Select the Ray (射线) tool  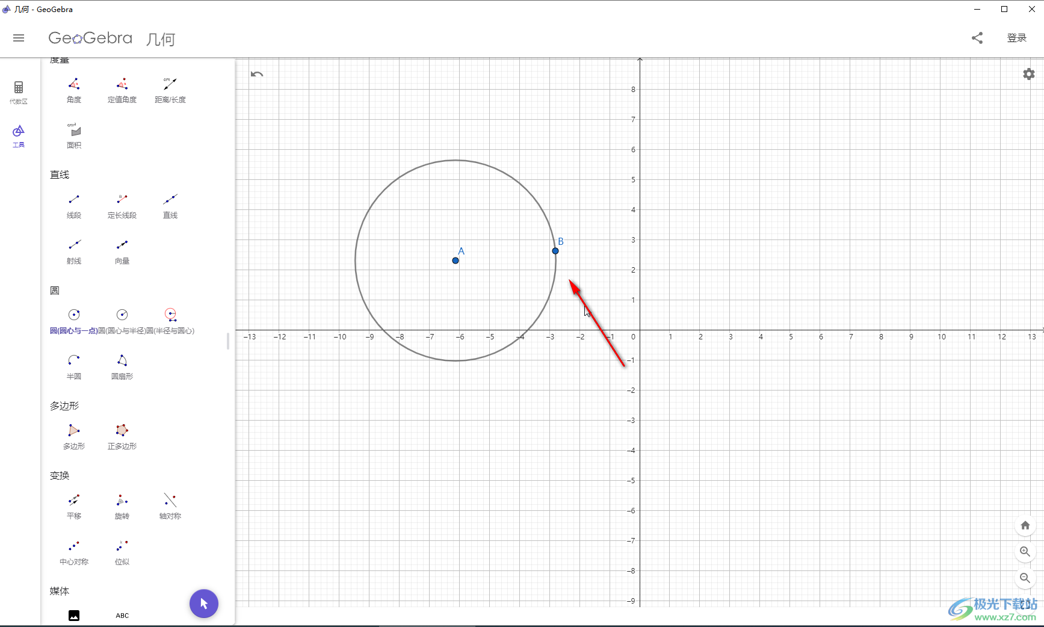pyautogui.click(x=74, y=252)
